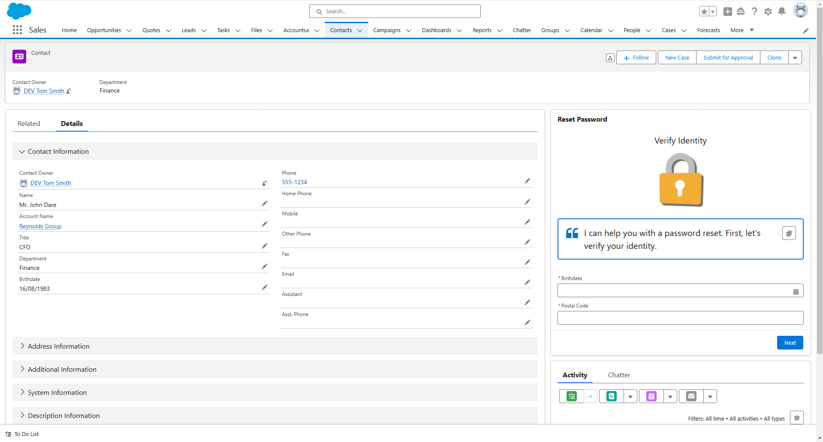Click the copy icon in the quote box
This screenshot has width=823, height=442.
pyautogui.click(x=789, y=233)
